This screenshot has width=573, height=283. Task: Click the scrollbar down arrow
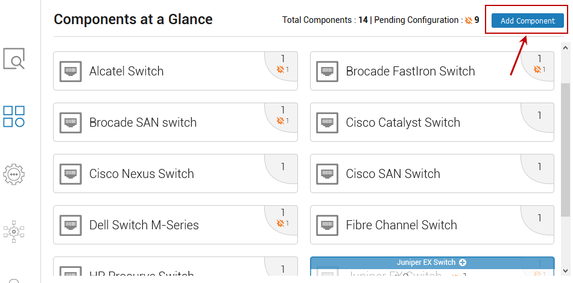[565, 271]
